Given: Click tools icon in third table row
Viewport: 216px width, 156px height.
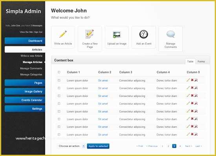Looking at the screenshot, I should click(196, 96).
